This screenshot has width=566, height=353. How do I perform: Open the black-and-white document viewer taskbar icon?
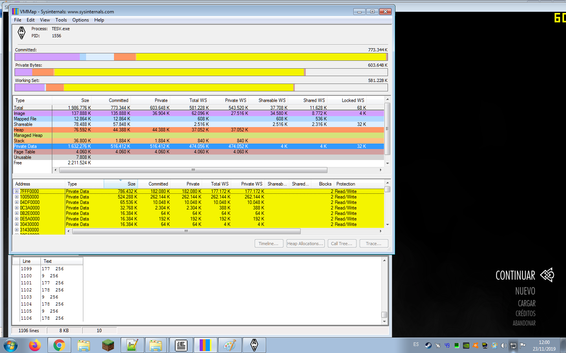[x=181, y=345]
